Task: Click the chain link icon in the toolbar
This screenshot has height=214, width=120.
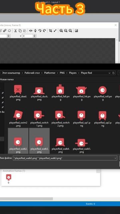Action: [x=5, y=30]
